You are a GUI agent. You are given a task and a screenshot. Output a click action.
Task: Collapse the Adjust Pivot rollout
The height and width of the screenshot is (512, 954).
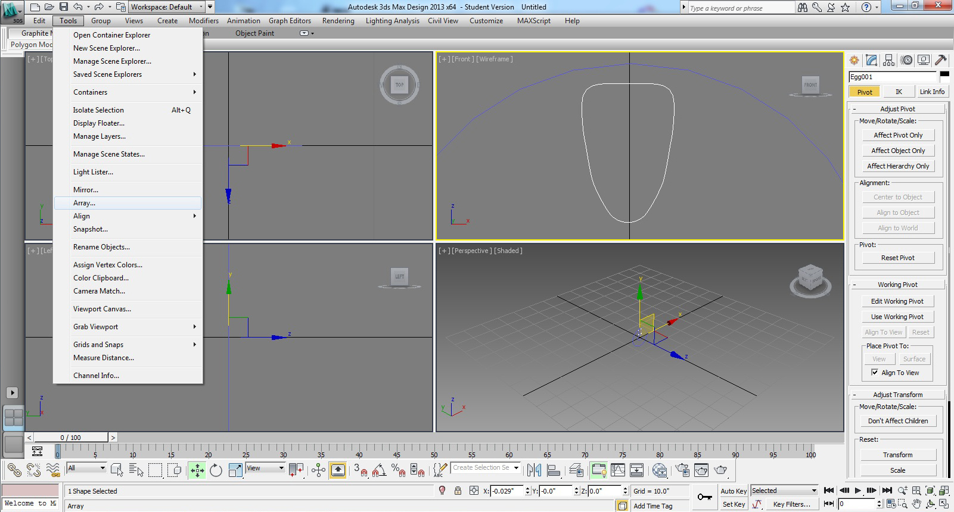[897, 109]
